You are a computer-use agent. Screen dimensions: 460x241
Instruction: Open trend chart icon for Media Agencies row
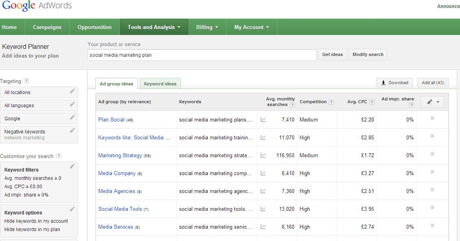263,191
